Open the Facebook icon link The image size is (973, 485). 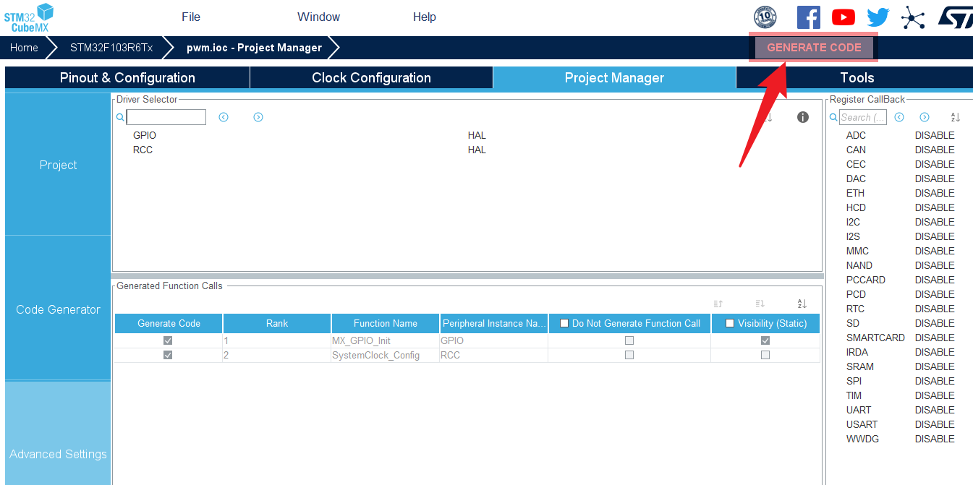click(x=808, y=17)
